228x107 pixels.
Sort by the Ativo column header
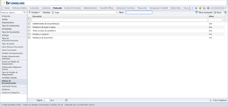click(216, 16)
